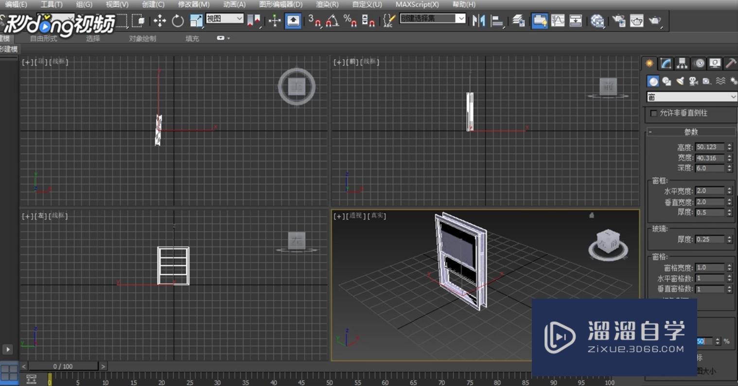738x386 pixels.
Task: Open the Hierarchy tab in the command panel
Action: (682, 63)
